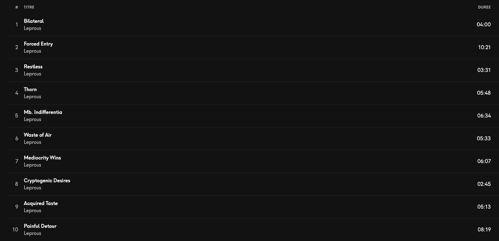
Task: Select the Forced Entry track title
Action: 38,44
